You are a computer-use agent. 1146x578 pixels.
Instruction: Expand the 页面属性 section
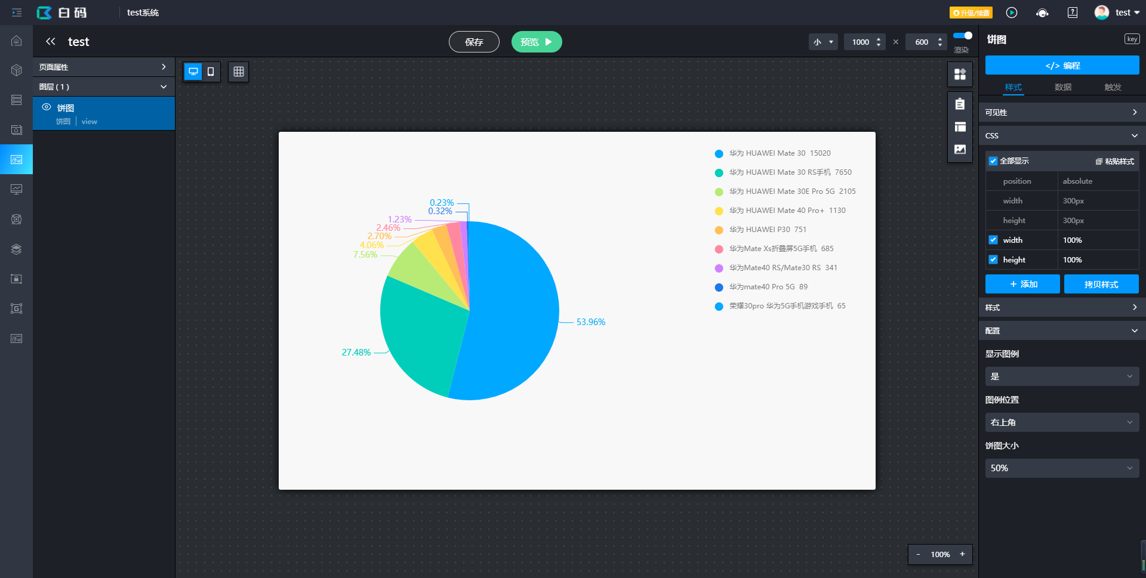tap(104, 67)
